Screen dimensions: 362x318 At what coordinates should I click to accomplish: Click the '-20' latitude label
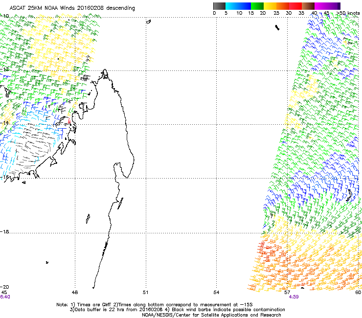coord(4,287)
